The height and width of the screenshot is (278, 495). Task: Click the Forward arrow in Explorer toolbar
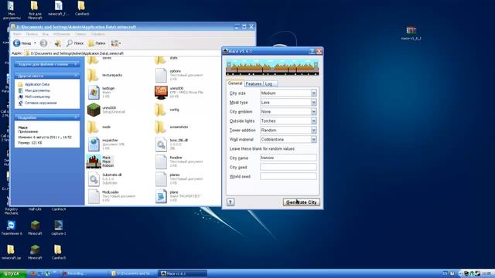pyautogui.click(x=43, y=43)
